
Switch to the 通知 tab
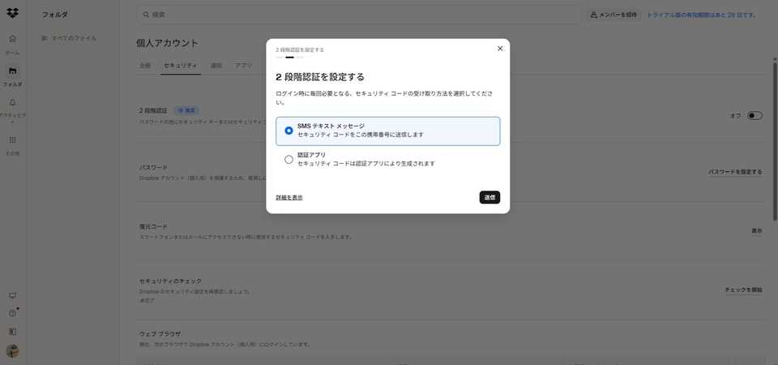(216, 66)
